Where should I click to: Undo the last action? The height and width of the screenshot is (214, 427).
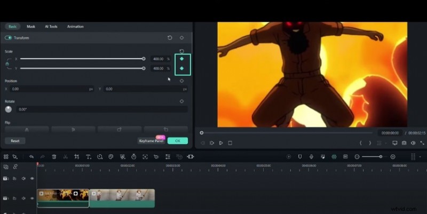[x=31, y=156]
